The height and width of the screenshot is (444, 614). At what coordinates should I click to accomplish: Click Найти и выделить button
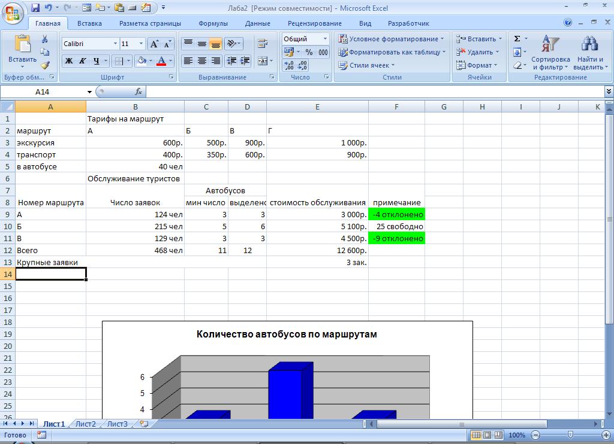pyautogui.click(x=590, y=51)
